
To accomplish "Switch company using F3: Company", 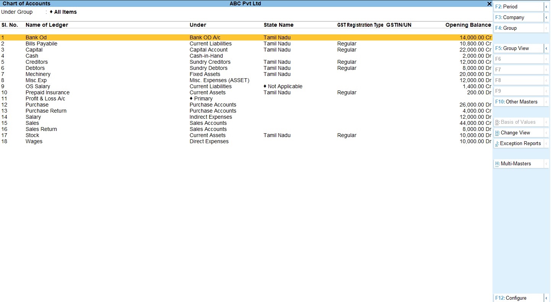I will pyautogui.click(x=516, y=17).
